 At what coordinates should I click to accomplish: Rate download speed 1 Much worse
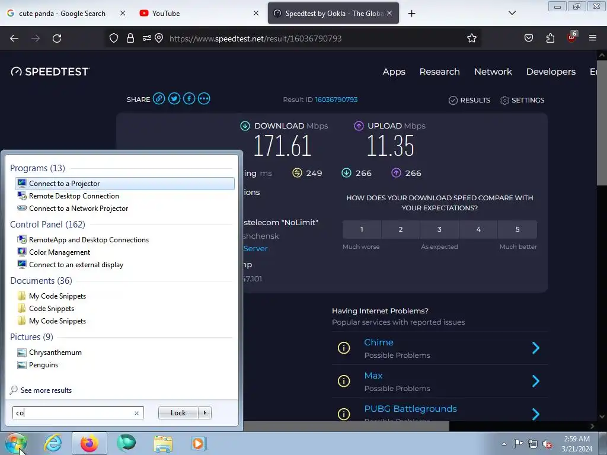(x=362, y=229)
